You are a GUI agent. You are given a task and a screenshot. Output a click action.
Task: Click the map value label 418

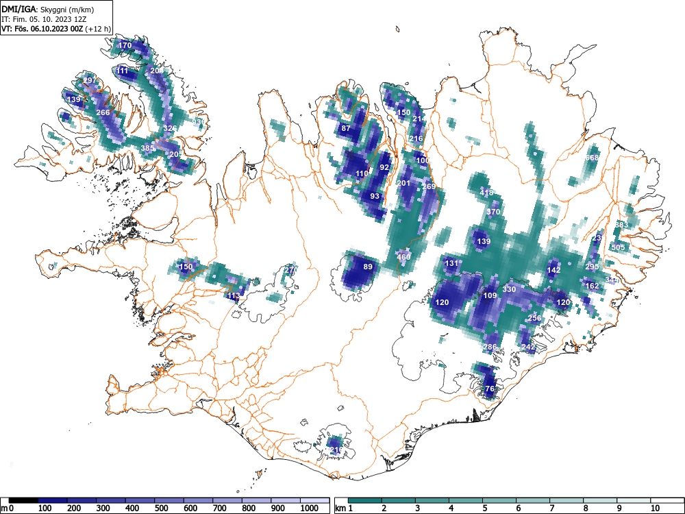click(x=486, y=193)
